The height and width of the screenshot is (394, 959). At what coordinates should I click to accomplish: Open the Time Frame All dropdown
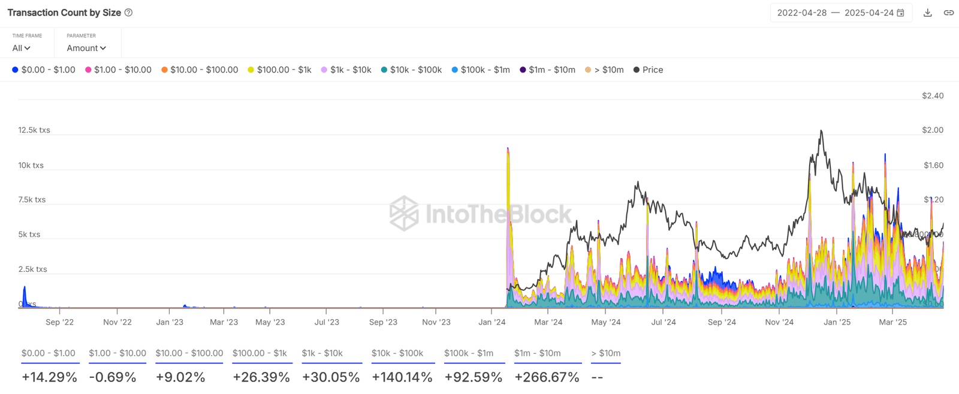(21, 48)
